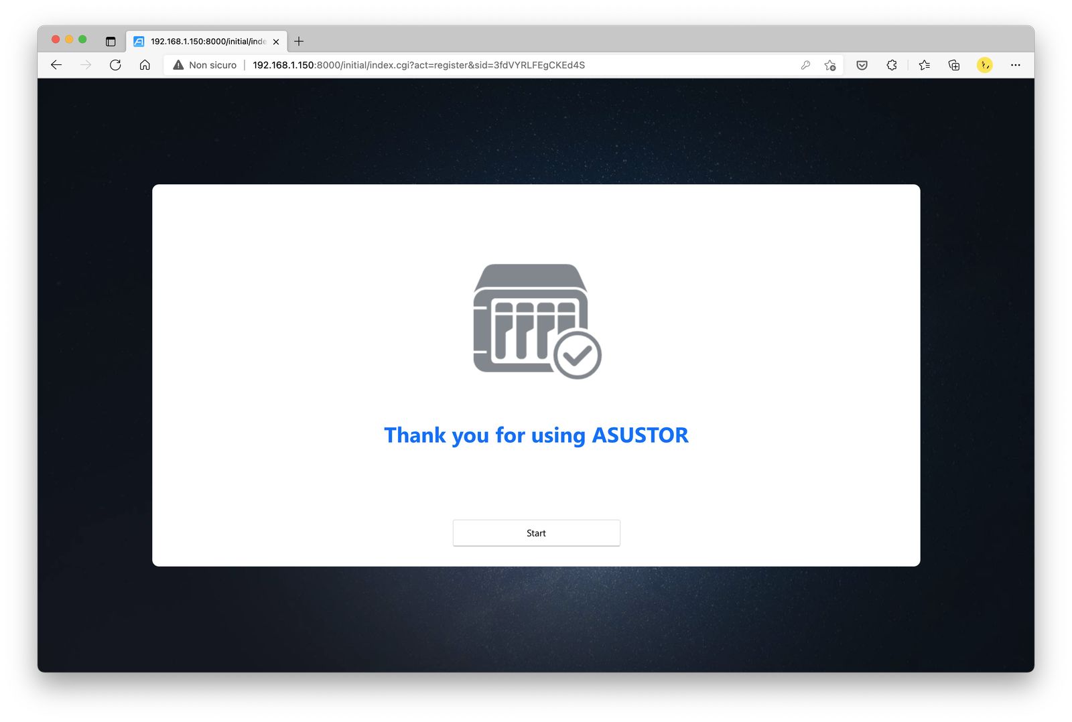Open the browser profile avatar
The height and width of the screenshot is (722, 1072).
coord(984,65)
